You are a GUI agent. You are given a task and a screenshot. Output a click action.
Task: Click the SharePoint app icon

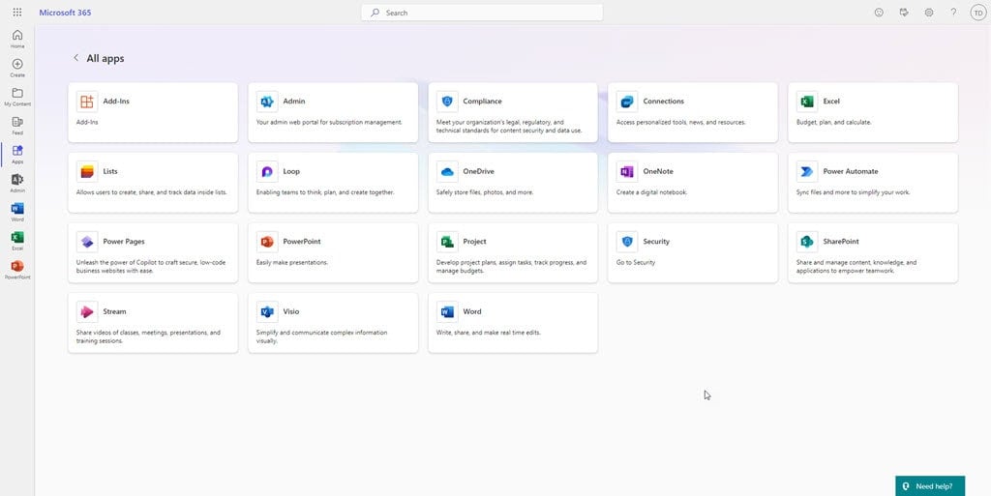[x=807, y=242]
